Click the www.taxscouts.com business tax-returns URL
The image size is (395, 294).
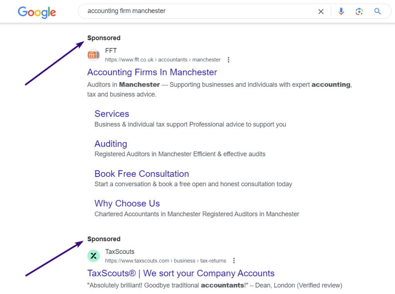165,261
